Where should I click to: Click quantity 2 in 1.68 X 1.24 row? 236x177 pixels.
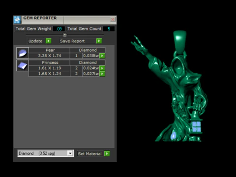pos(76,74)
